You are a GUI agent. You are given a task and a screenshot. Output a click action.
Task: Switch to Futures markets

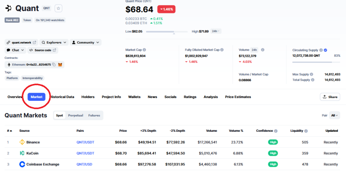click(94, 115)
